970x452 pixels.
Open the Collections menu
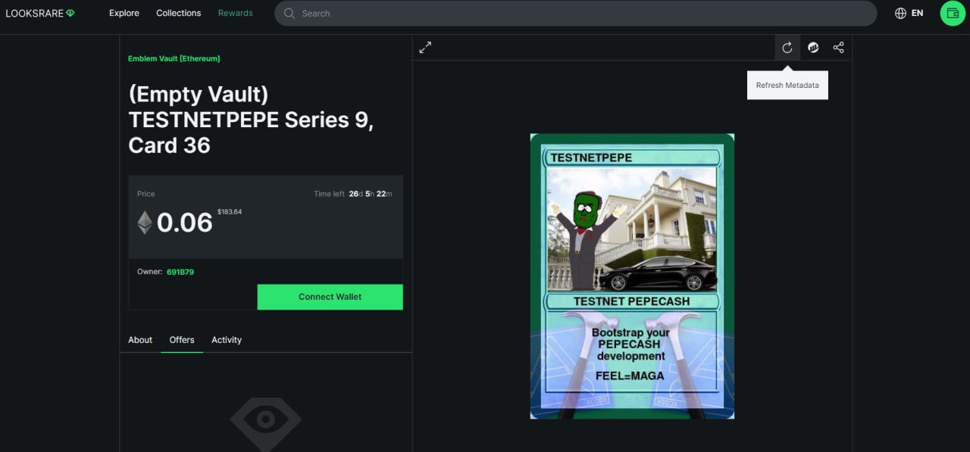click(x=179, y=13)
